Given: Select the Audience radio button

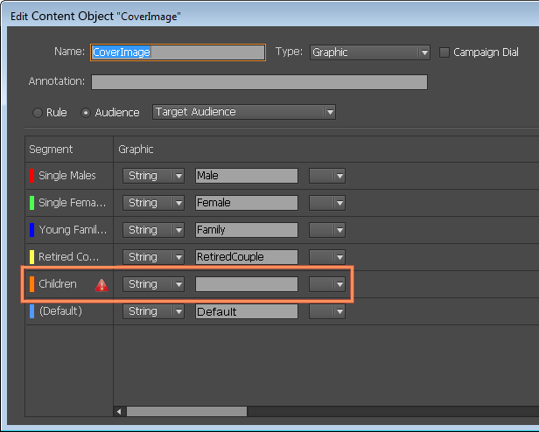Looking at the screenshot, I should click(86, 112).
